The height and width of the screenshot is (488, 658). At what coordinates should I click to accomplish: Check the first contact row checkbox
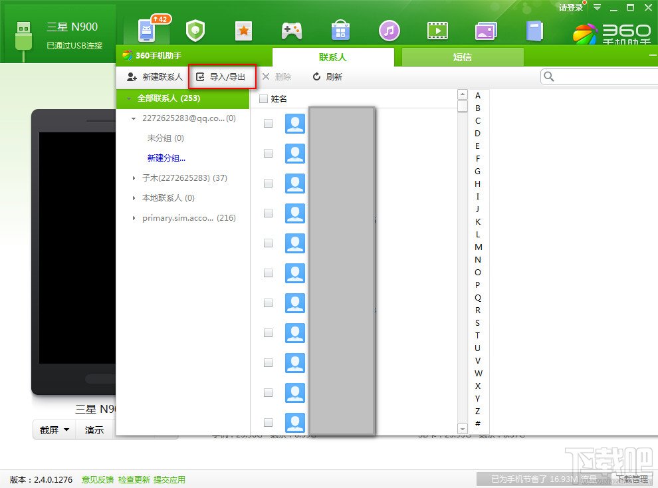(x=268, y=124)
